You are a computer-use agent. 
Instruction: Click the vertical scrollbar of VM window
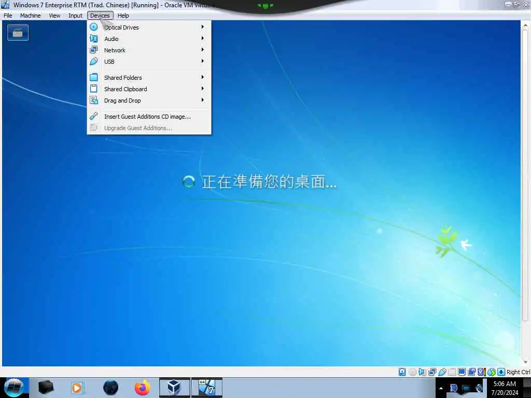tap(525, 175)
